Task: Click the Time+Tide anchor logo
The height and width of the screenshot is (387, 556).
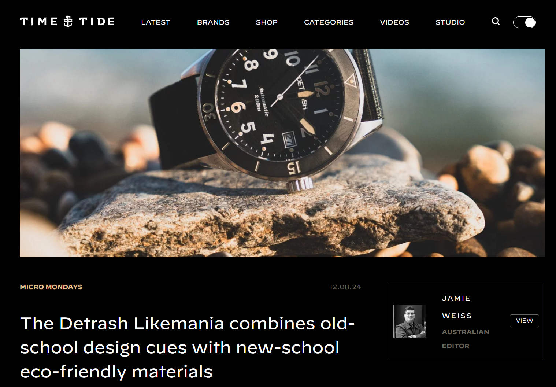Action: (68, 22)
